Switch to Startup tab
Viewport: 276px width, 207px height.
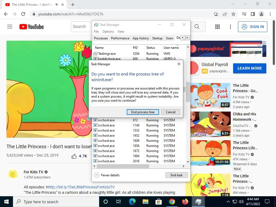coord(157,38)
